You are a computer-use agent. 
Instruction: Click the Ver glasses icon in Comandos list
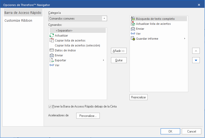(x=52, y=65)
